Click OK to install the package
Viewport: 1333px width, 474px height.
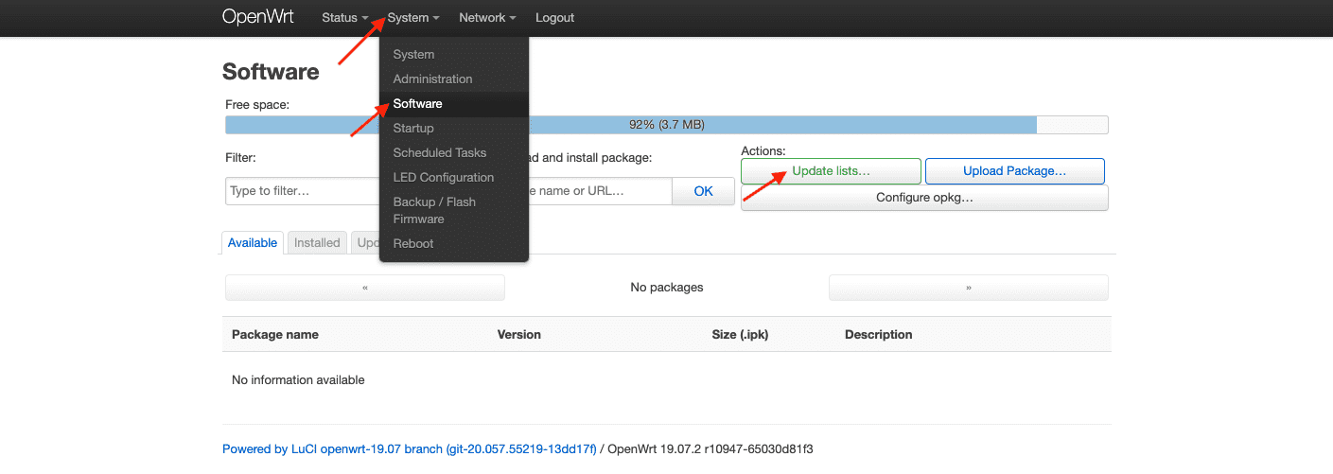click(x=703, y=191)
